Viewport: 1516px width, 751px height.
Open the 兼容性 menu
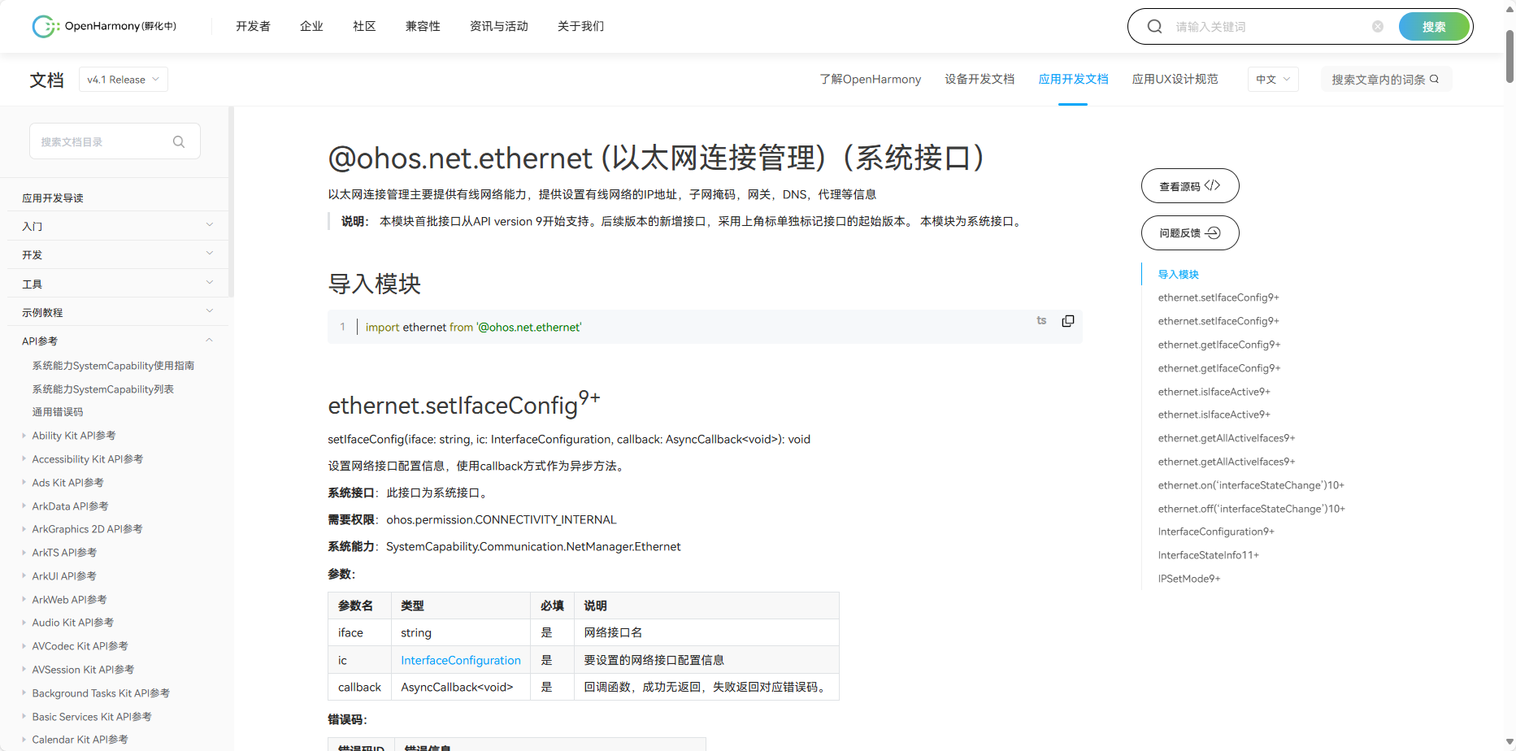pos(423,26)
